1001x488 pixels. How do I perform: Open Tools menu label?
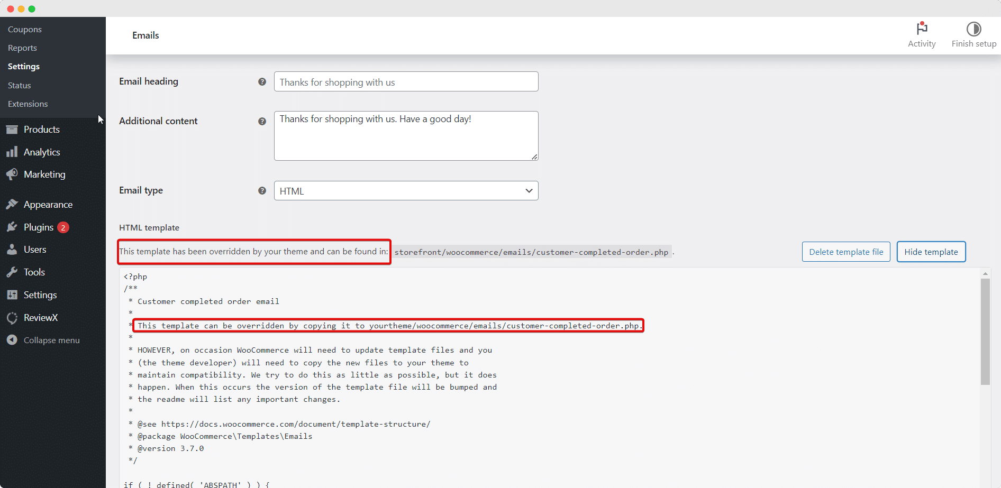coord(34,272)
